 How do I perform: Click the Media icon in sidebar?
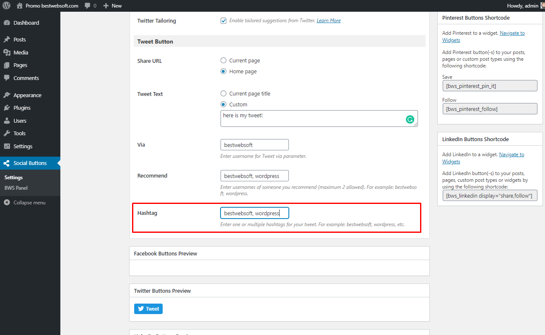7,52
